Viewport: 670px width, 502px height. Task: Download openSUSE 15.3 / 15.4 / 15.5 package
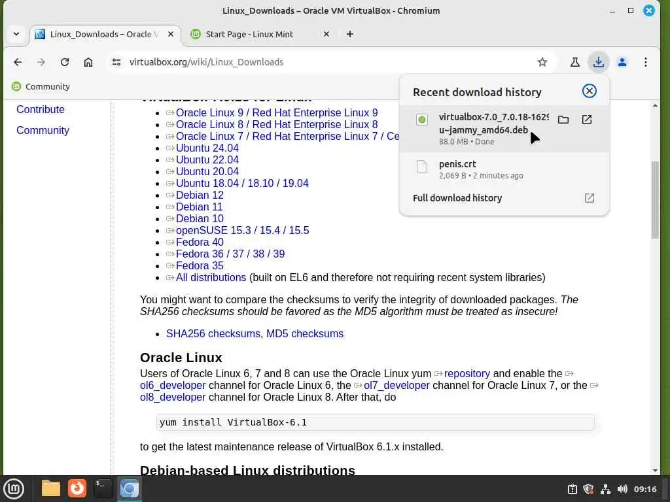click(242, 231)
